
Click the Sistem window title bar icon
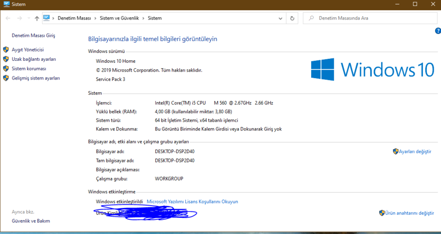6,4
